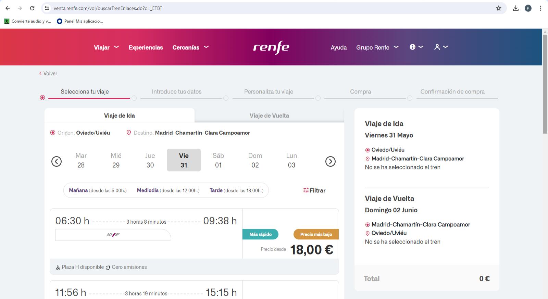The image size is (548, 299).
Task: Click Domingo 02 Junio in summary
Action: coord(391,210)
